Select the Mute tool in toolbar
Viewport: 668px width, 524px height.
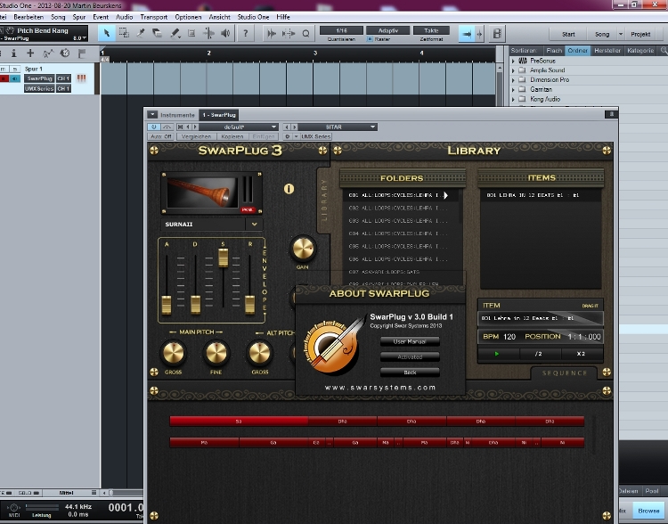pyautogui.click(x=191, y=33)
